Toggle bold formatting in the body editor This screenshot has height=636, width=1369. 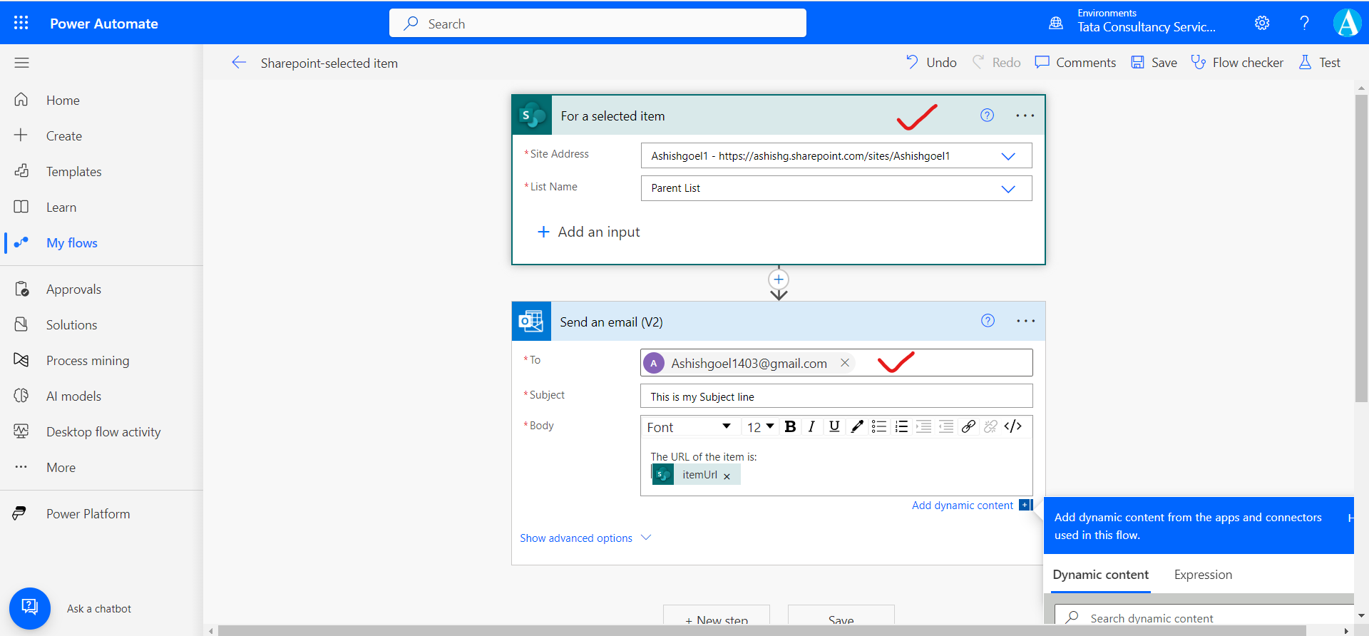(x=790, y=426)
